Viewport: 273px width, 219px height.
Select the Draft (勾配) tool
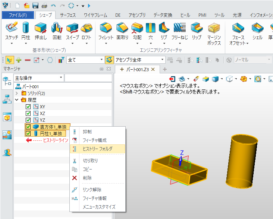click(137, 31)
